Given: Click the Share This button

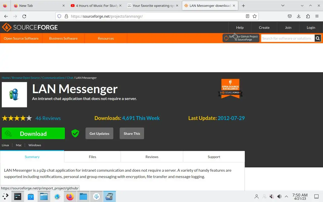Looking at the screenshot, I should [x=132, y=134].
